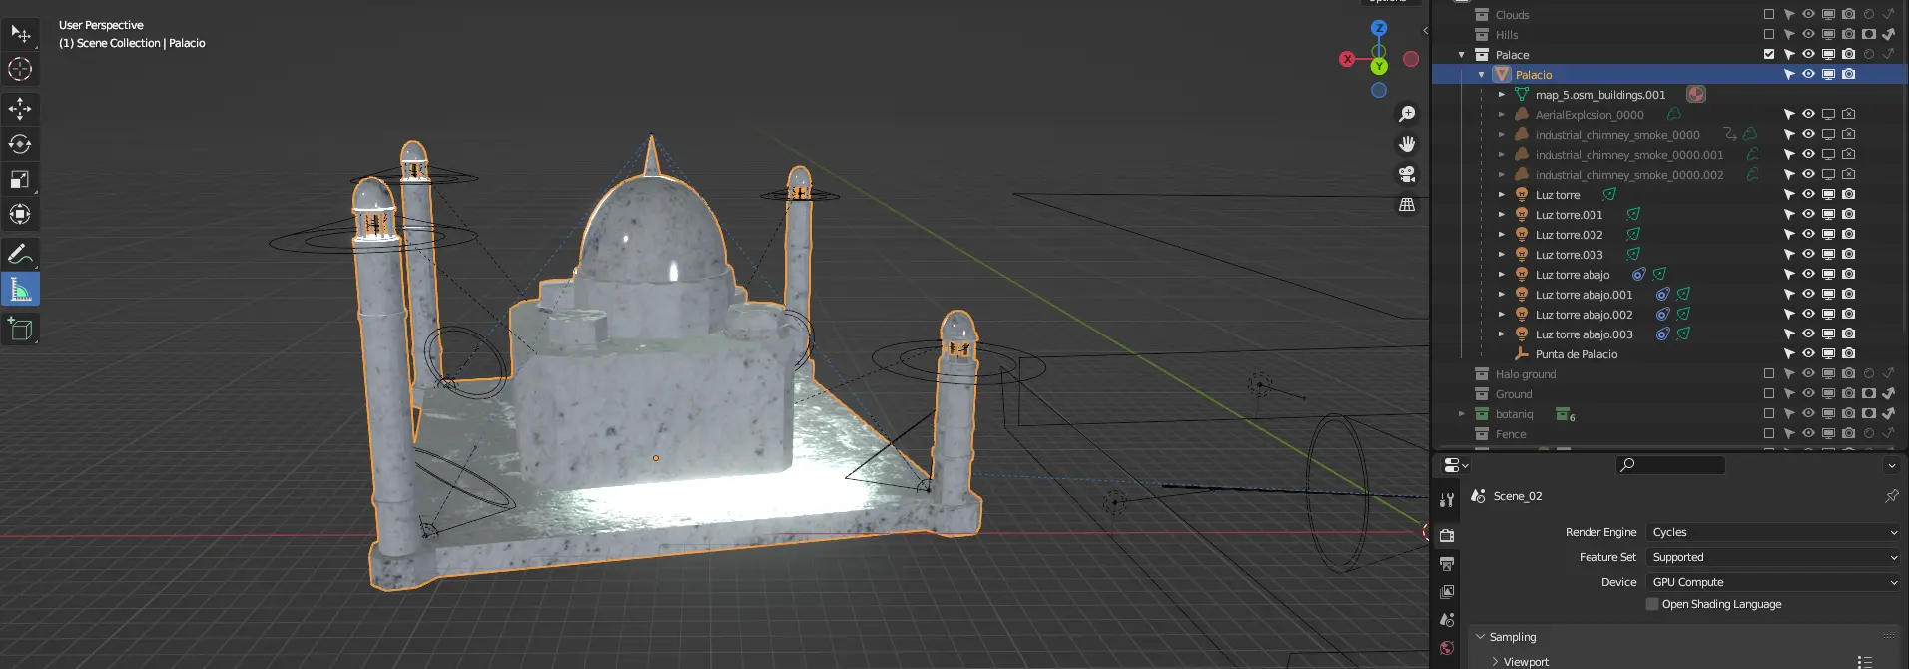Choose the Annotate pencil tool
The width and height of the screenshot is (1909, 669).
(20, 254)
